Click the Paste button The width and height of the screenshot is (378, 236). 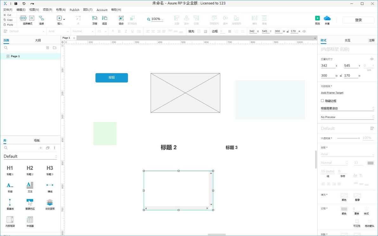[8, 25]
